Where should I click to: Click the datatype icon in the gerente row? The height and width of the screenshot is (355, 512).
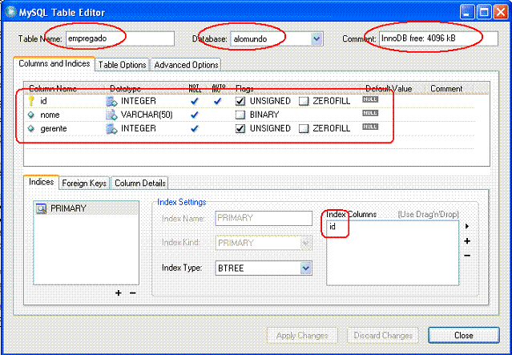coord(111,129)
